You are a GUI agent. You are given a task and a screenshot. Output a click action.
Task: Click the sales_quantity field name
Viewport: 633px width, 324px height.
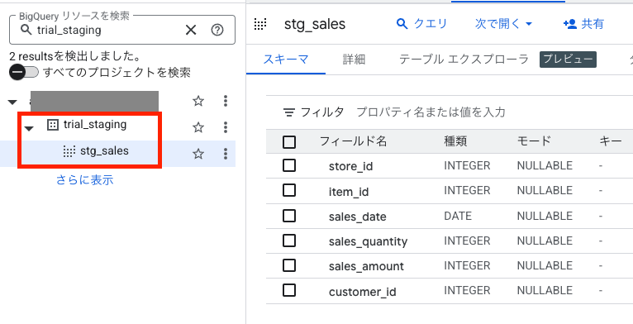pyautogui.click(x=369, y=241)
